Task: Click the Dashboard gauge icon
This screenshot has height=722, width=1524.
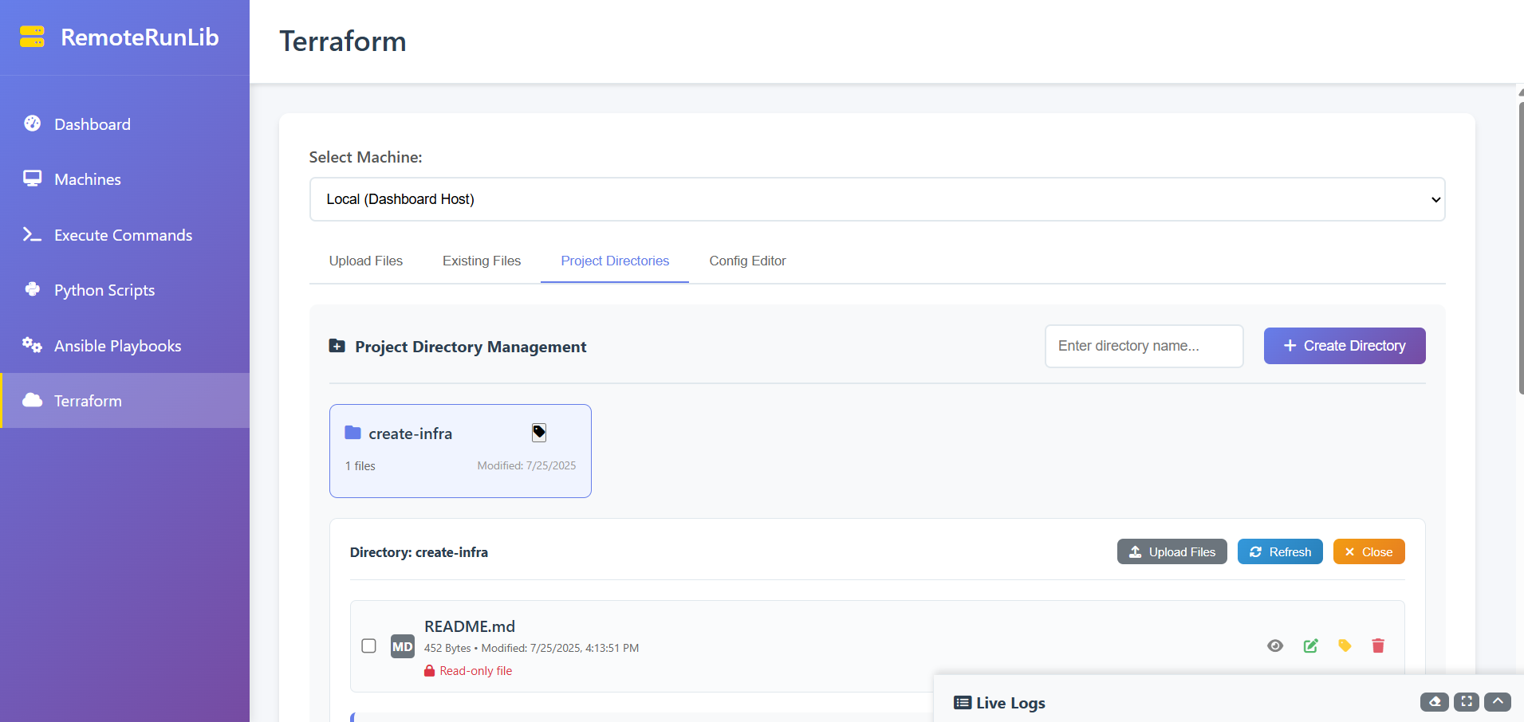Action: (x=32, y=123)
